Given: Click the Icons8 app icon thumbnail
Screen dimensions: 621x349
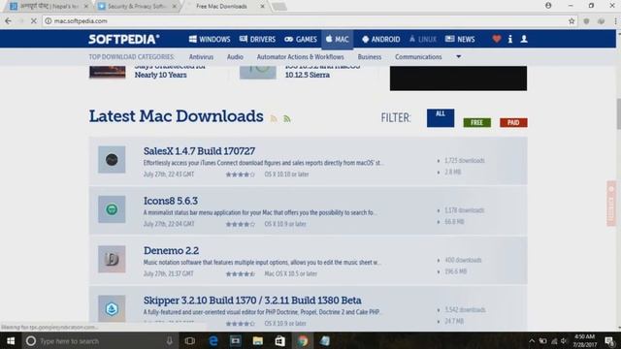Looking at the screenshot, I should pyautogui.click(x=112, y=209).
